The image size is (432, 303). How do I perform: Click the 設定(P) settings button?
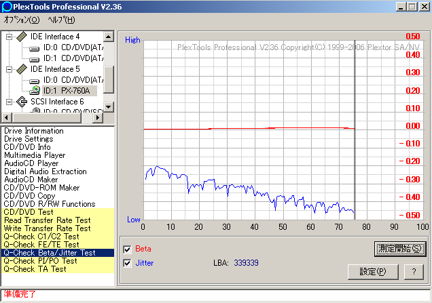coord(372,271)
